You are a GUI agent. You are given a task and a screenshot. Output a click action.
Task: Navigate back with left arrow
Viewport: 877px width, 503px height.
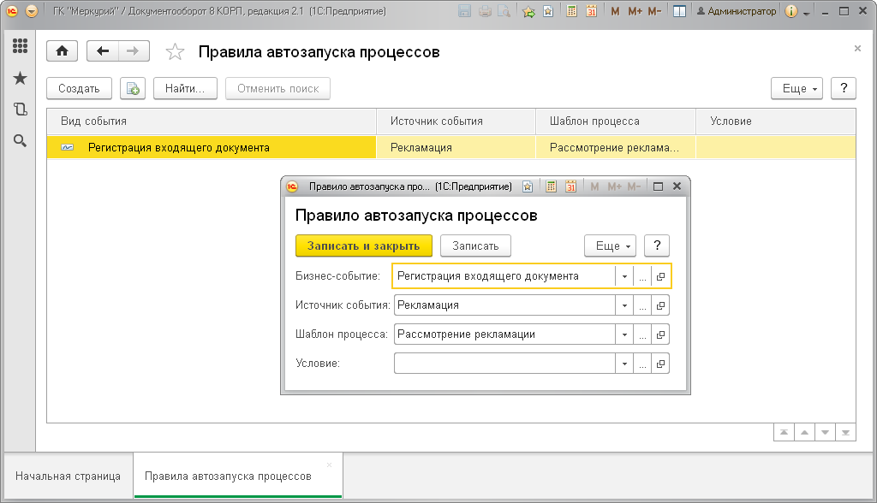click(103, 51)
